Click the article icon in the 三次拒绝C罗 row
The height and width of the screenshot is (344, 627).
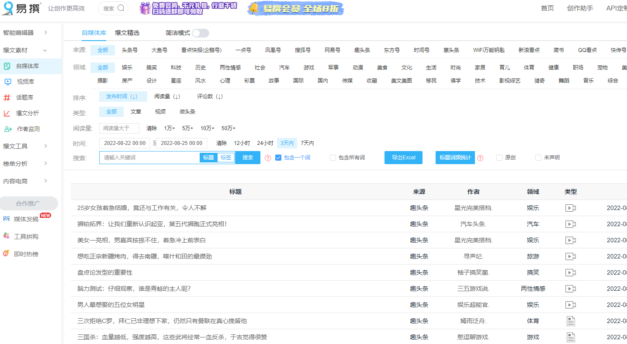click(x=571, y=321)
